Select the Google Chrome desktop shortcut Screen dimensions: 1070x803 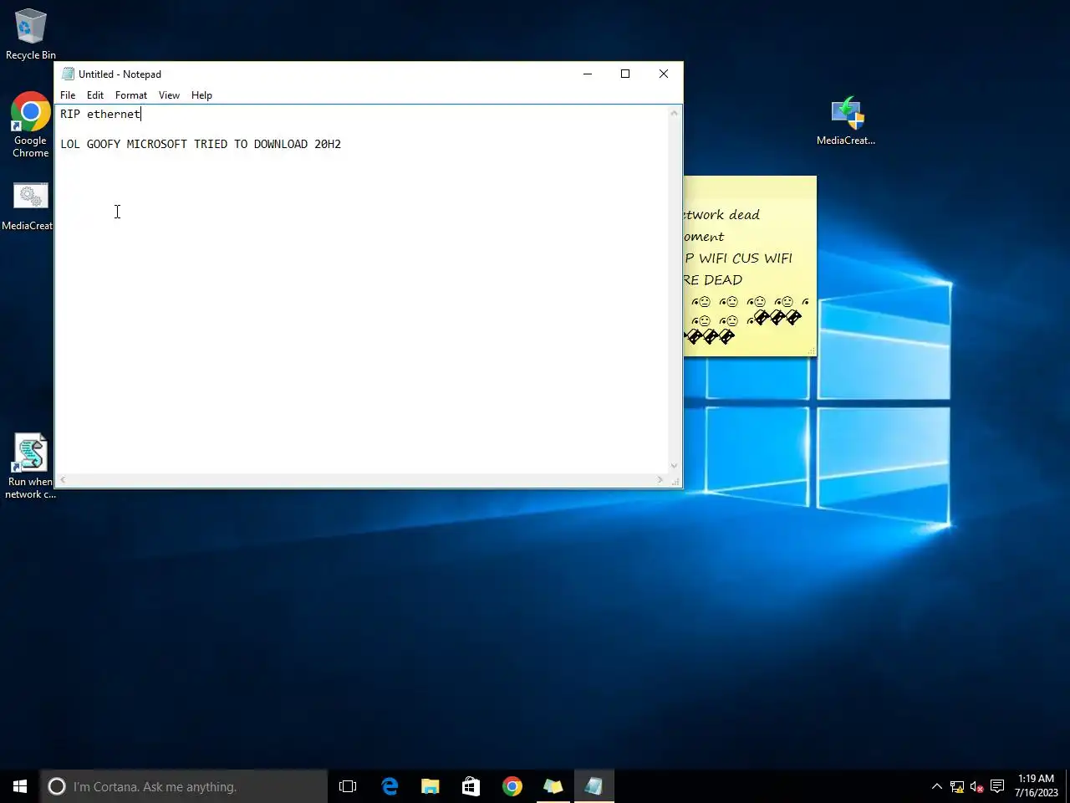(x=30, y=125)
